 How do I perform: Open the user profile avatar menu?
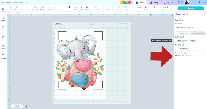click(187, 2)
